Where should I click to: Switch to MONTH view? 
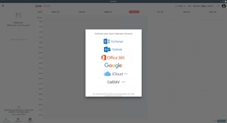210,6
